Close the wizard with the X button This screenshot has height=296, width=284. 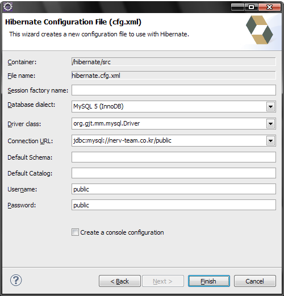(269, 7)
